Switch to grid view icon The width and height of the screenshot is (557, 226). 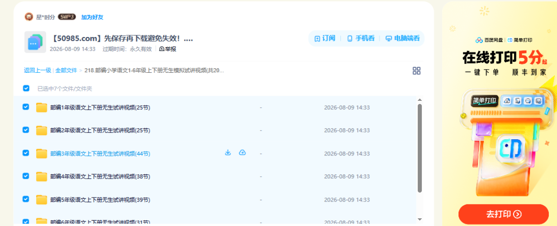coord(416,71)
